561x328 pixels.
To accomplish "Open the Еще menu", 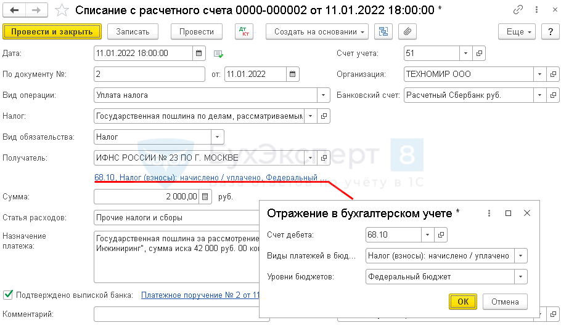I will coord(517,31).
